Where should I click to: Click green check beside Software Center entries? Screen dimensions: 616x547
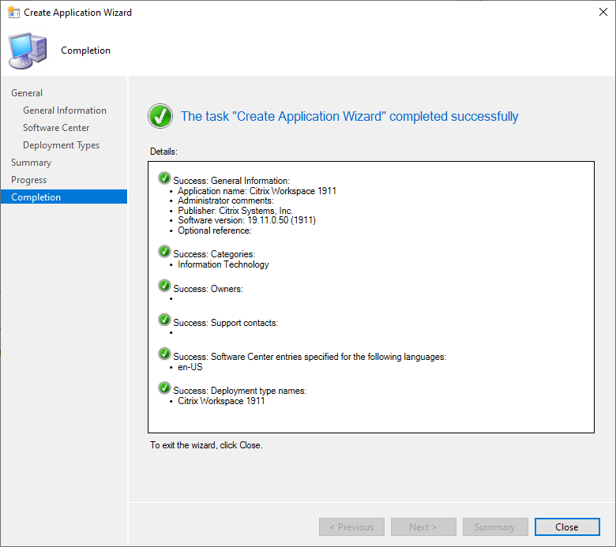pos(164,354)
